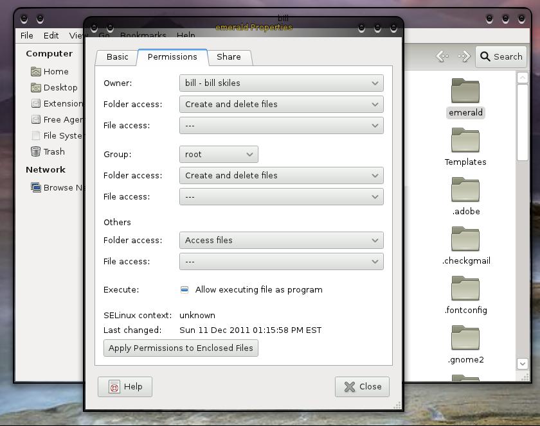Click the Browse Network icon
The height and width of the screenshot is (426, 540).
tap(36, 187)
